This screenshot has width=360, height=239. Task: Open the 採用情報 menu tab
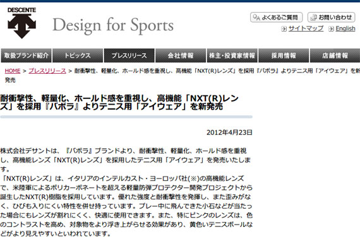click(x=284, y=55)
